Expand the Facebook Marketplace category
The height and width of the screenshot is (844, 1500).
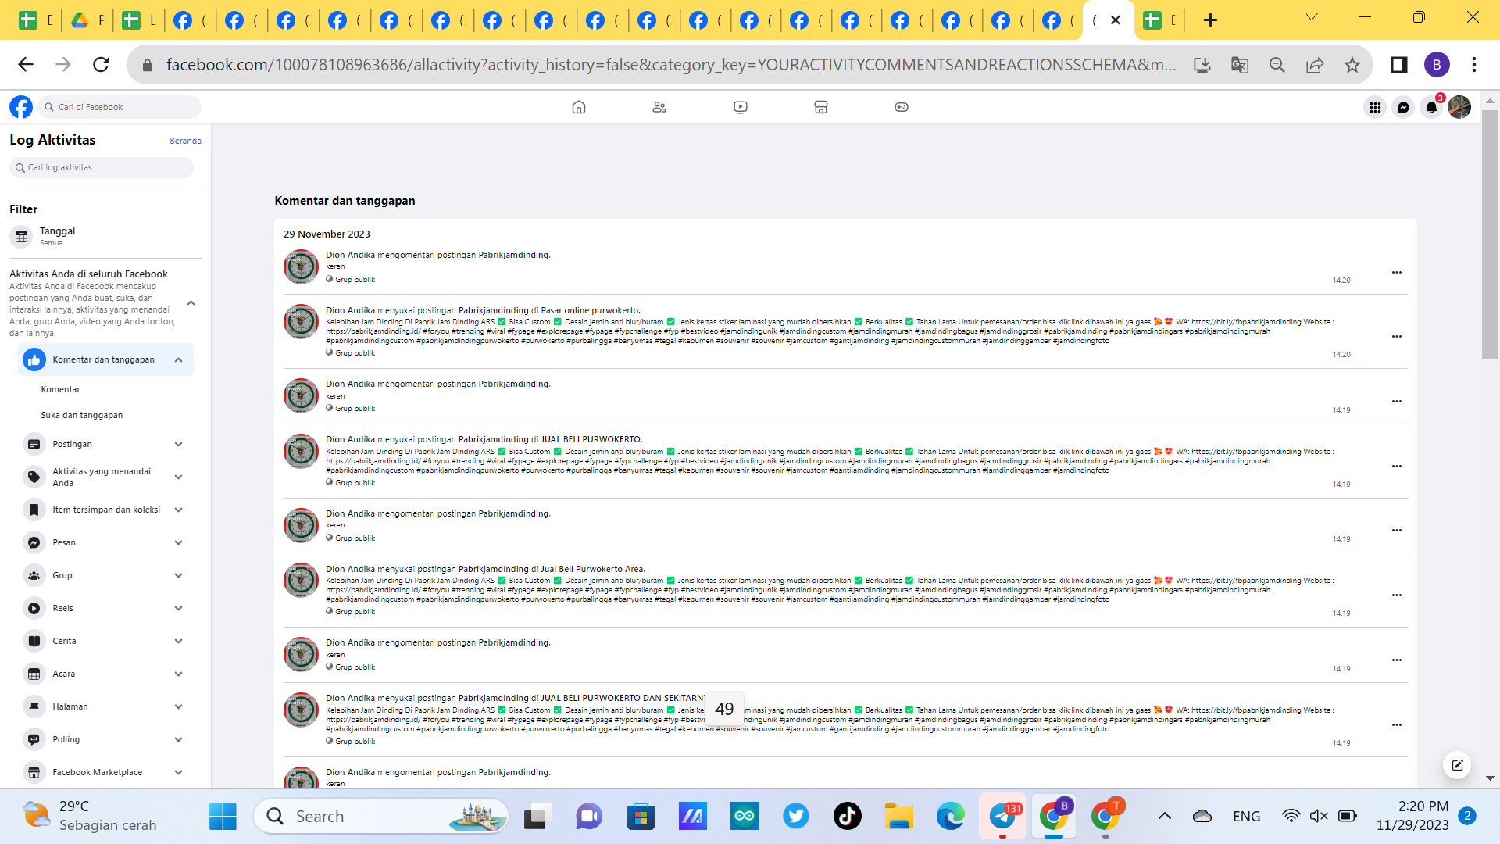178,772
